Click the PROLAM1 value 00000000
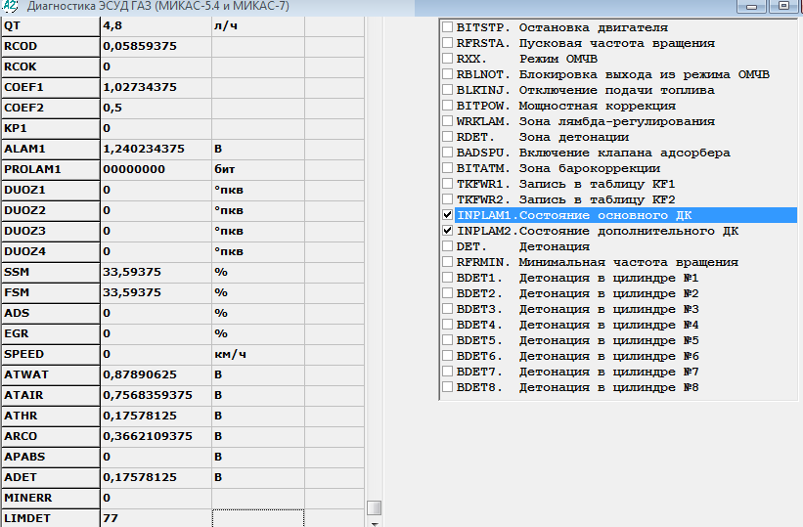 coord(156,169)
